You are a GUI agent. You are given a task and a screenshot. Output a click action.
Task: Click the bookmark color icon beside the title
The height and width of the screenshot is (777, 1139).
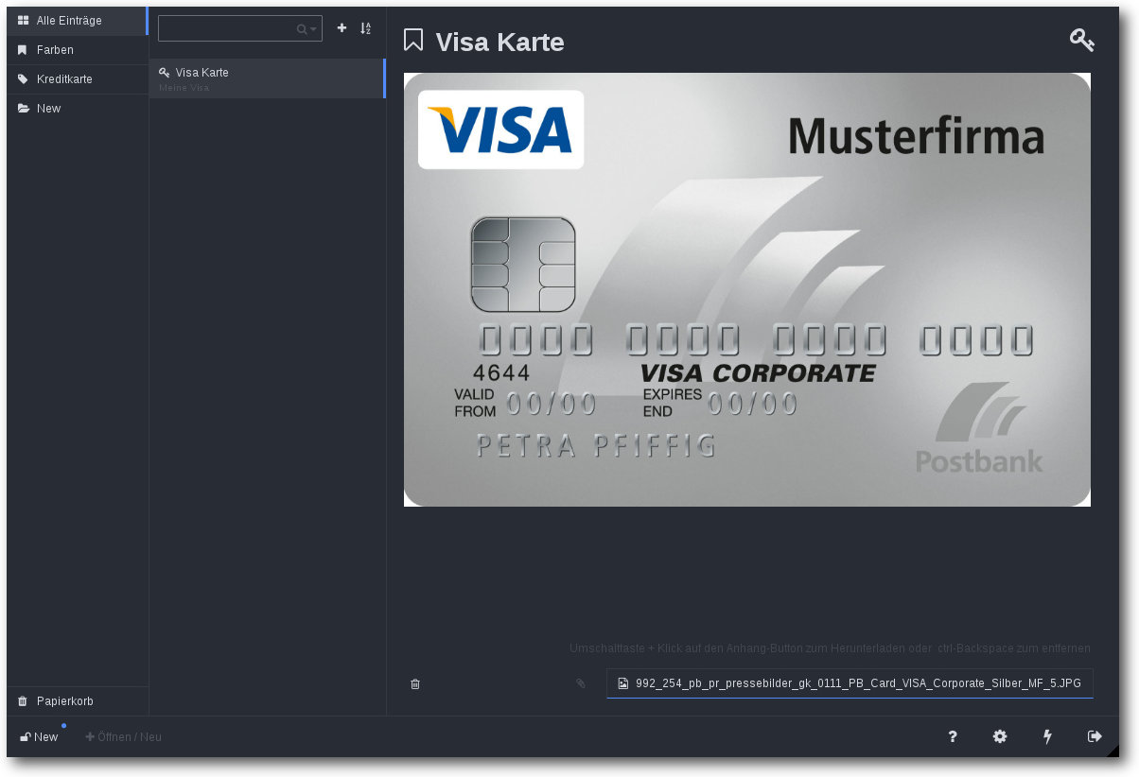coord(413,41)
